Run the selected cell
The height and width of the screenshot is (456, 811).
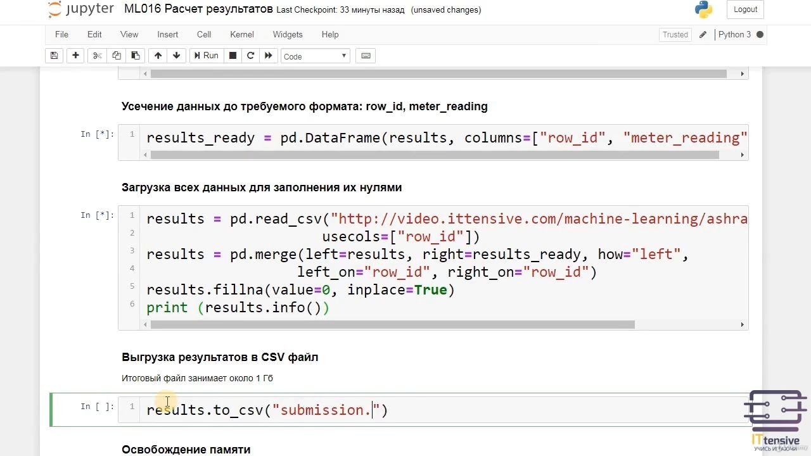206,56
